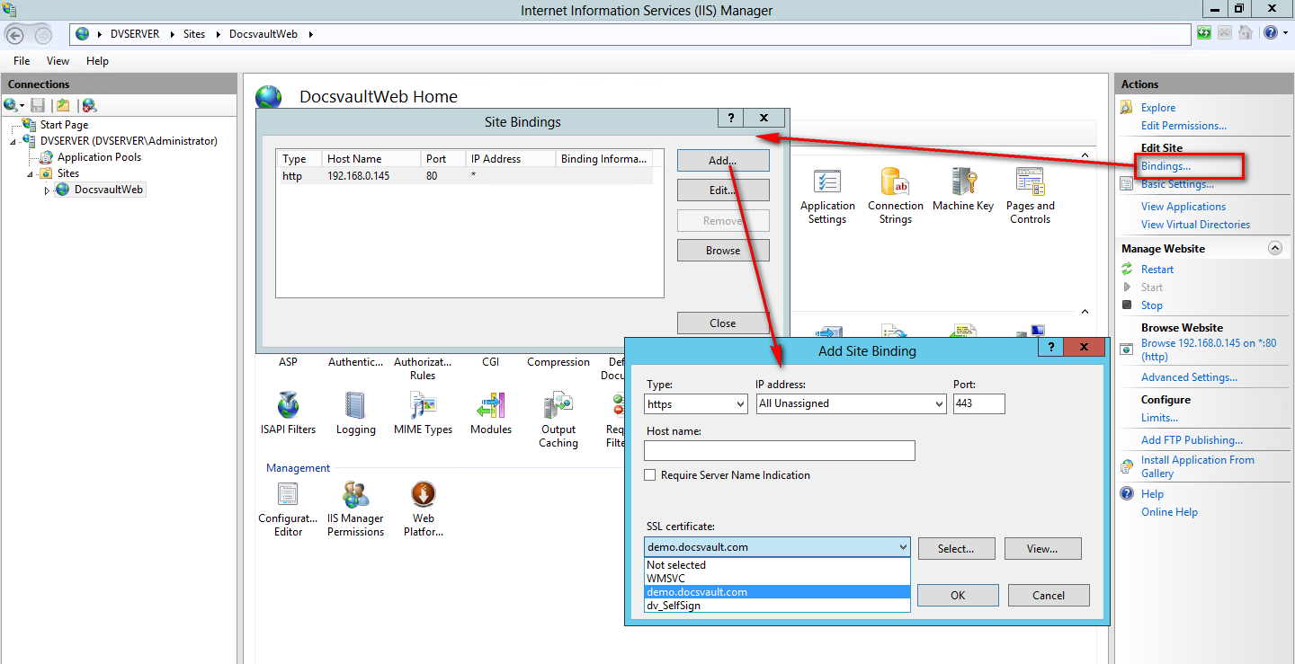Expand the DocsvaultWeb tree node

tap(47, 190)
